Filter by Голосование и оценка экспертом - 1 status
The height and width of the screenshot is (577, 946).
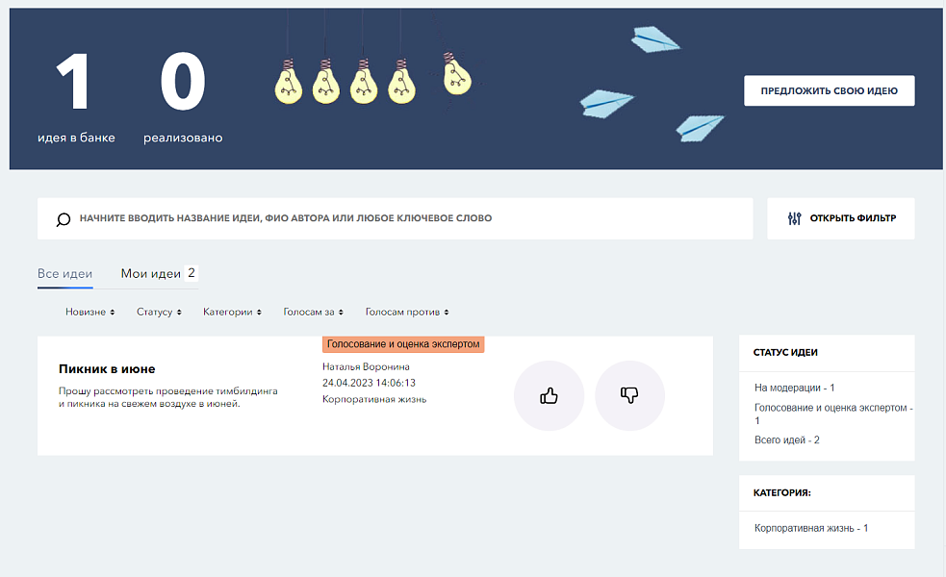pyautogui.click(x=833, y=414)
